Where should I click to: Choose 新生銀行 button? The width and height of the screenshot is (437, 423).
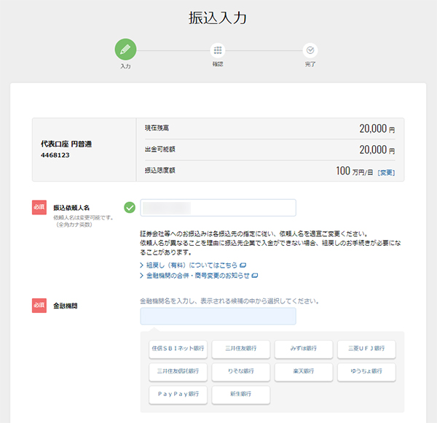click(241, 395)
